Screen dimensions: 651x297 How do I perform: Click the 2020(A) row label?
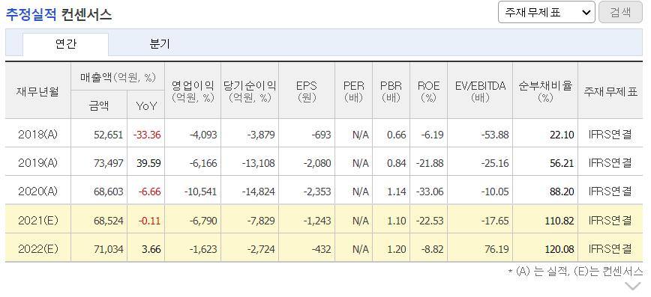37,192
